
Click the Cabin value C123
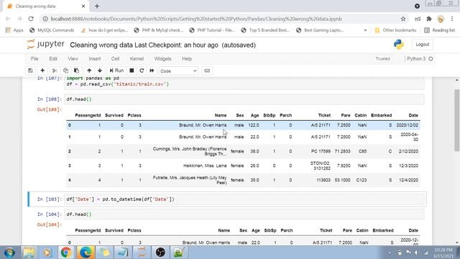(x=362, y=180)
